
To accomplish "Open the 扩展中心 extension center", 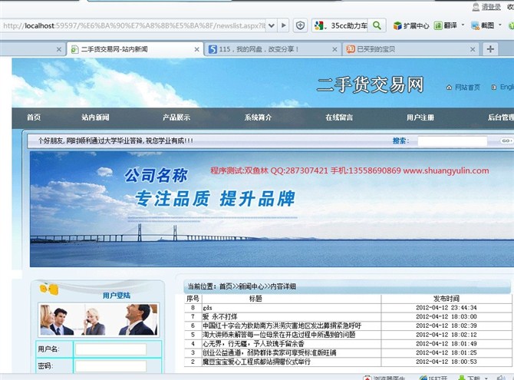I will point(411,25).
